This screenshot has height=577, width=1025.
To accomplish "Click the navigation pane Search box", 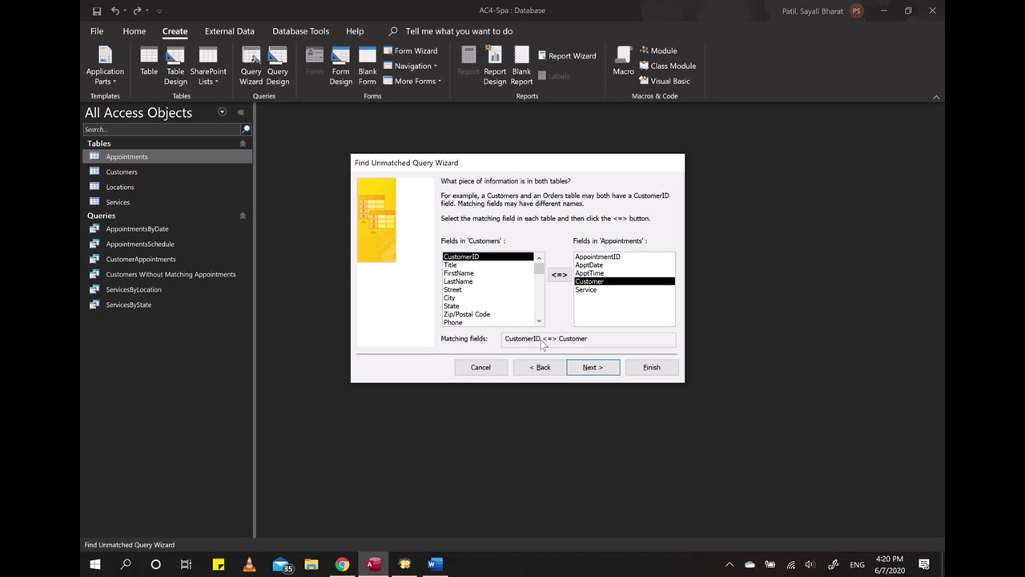I will [162, 129].
